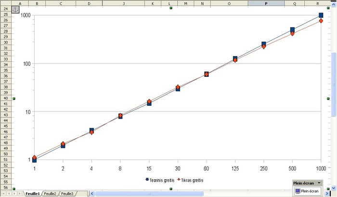Toggle the Plein écran full-screen button
Viewport: 337px width, 197px height.
[x=307, y=191]
